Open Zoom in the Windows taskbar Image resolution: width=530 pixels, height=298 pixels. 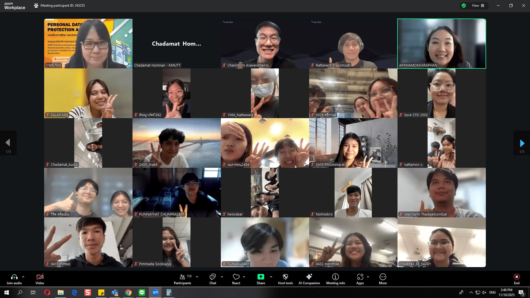155,292
